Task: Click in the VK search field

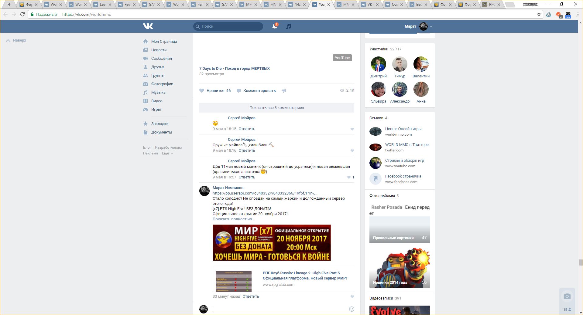Action: pyautogui.click(x=228, y=26)
